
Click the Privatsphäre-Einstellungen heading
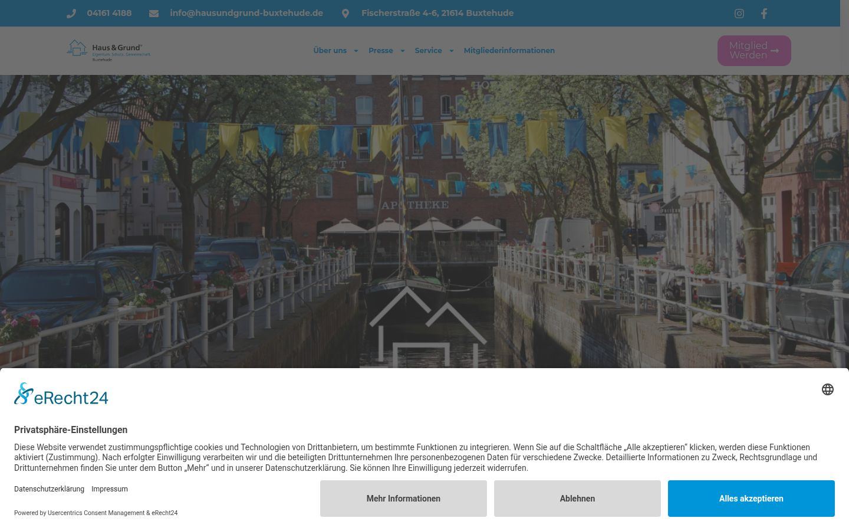click(71, 430)
